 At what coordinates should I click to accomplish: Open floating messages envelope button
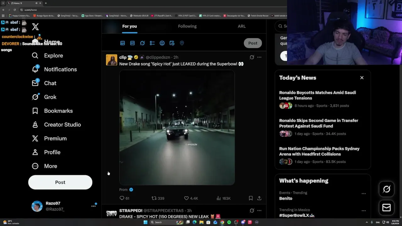click(x=387, y=207)
